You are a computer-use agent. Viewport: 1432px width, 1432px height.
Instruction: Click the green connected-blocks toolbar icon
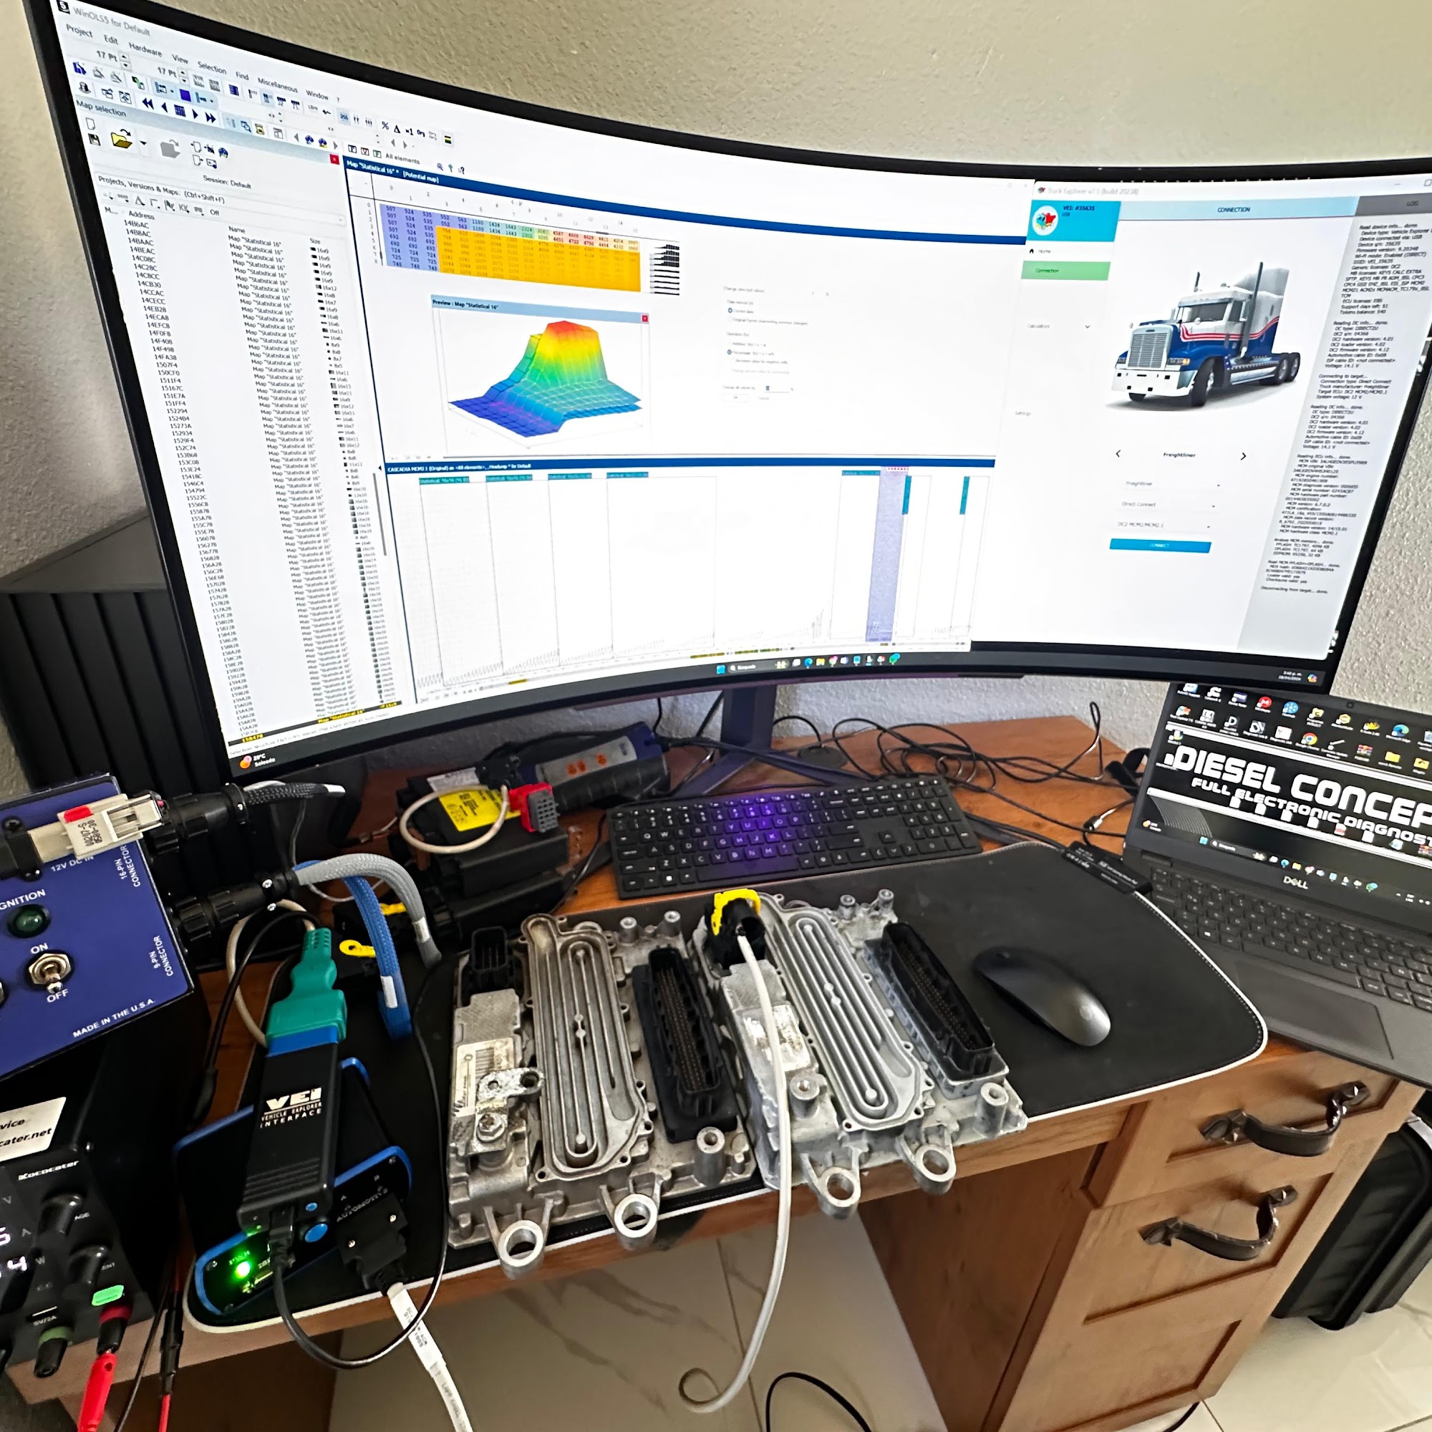click(138, 83)
